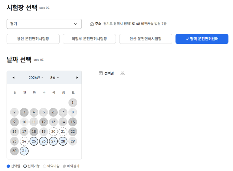Select date 26 on the calendar

click(x=44, y=141)
